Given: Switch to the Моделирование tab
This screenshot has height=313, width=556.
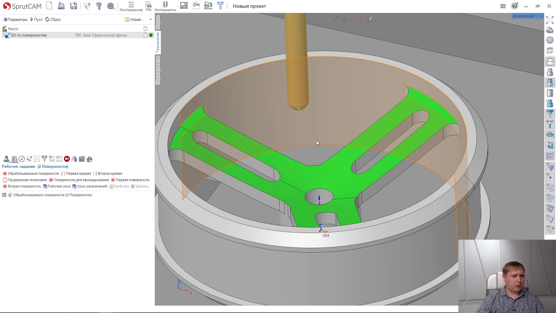Looking at the screenshot, I should point(158,70).
